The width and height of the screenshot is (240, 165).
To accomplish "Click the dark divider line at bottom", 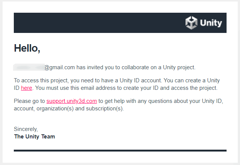I will coord(120,150).
